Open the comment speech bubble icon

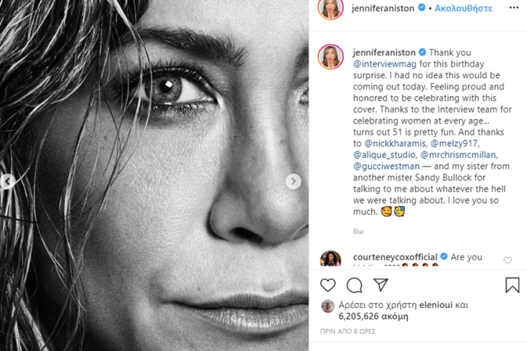[354, 285]
